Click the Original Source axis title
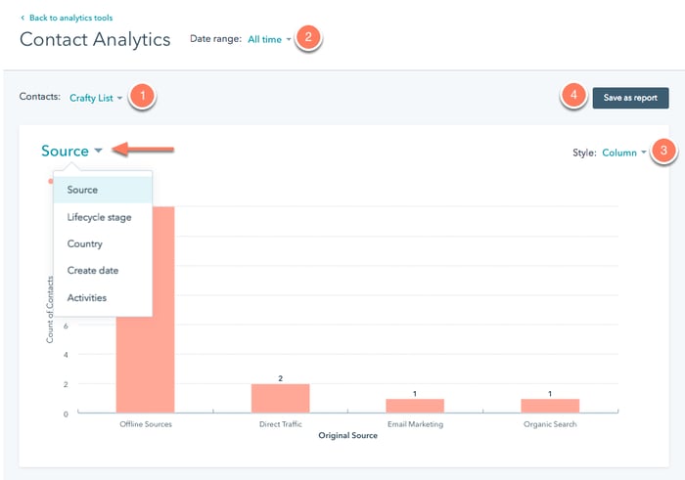 347,435
